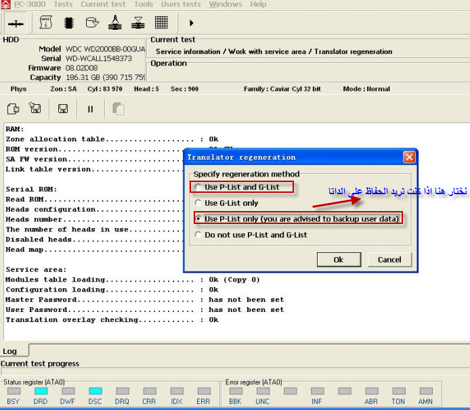Pause the current test
The width and height of the screenshot is (470, 410).
[90, 109]
